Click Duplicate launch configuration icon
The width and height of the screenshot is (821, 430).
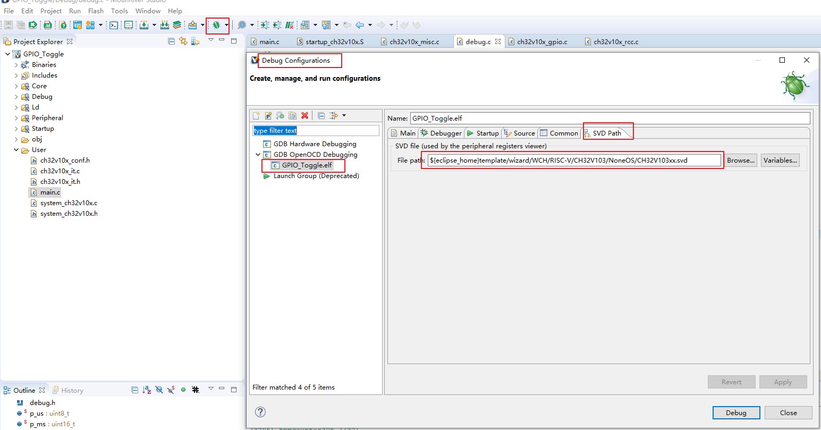click(292, 115)
